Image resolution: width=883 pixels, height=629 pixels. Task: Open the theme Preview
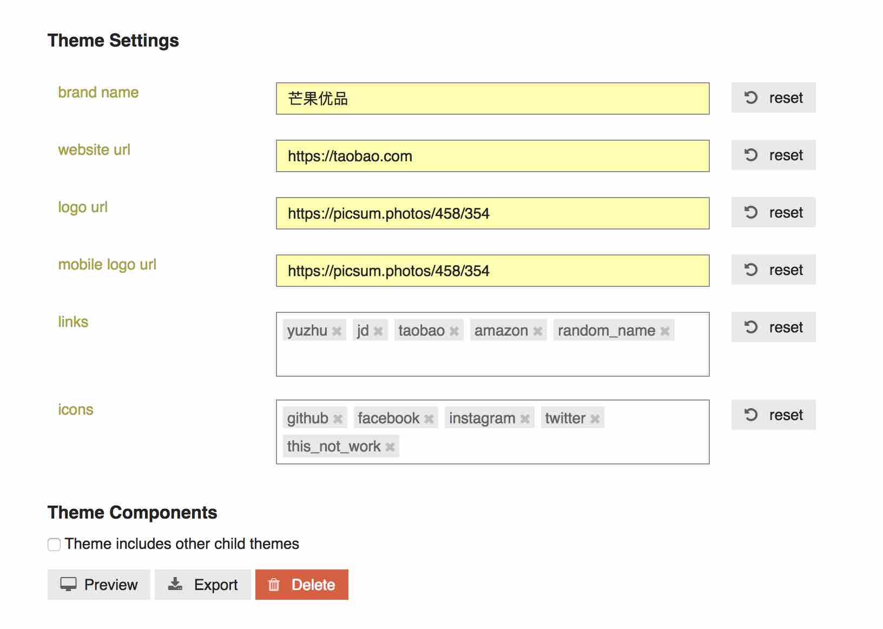(98, 585)
